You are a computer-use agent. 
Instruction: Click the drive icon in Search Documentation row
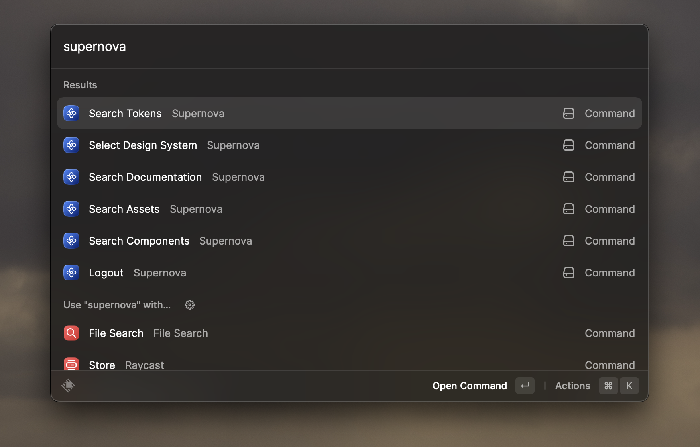click(569, 177)
